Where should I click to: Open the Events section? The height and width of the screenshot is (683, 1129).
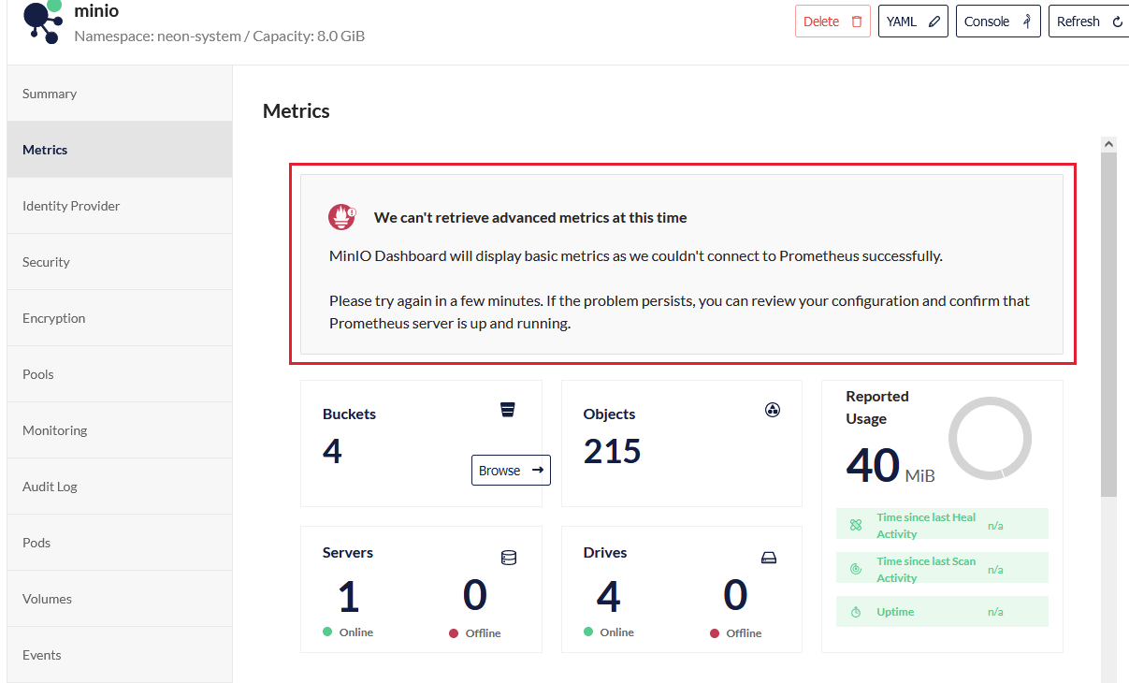[x=41, y=654]
